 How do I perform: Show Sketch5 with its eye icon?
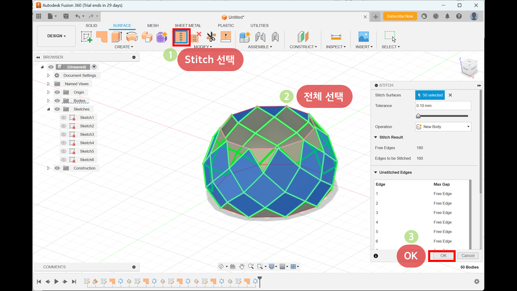pos(63,151)
